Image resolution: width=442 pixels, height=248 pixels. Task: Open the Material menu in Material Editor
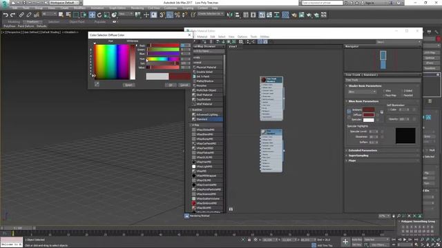point(202,37)
